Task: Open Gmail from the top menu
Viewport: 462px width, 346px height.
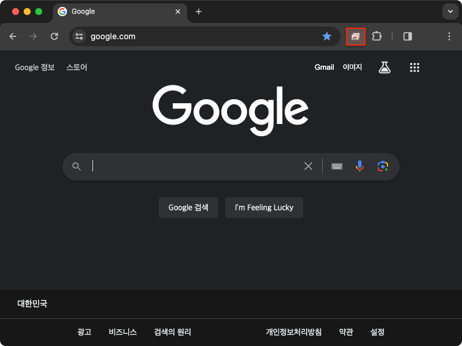Action: coord(324,67)
